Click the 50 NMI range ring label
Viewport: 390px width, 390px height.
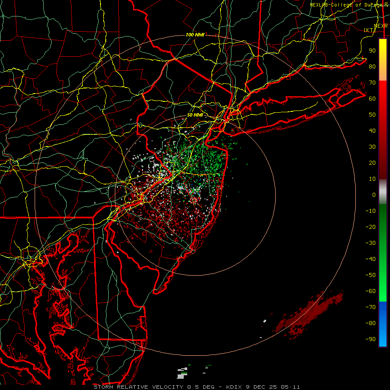pos(195,115)
